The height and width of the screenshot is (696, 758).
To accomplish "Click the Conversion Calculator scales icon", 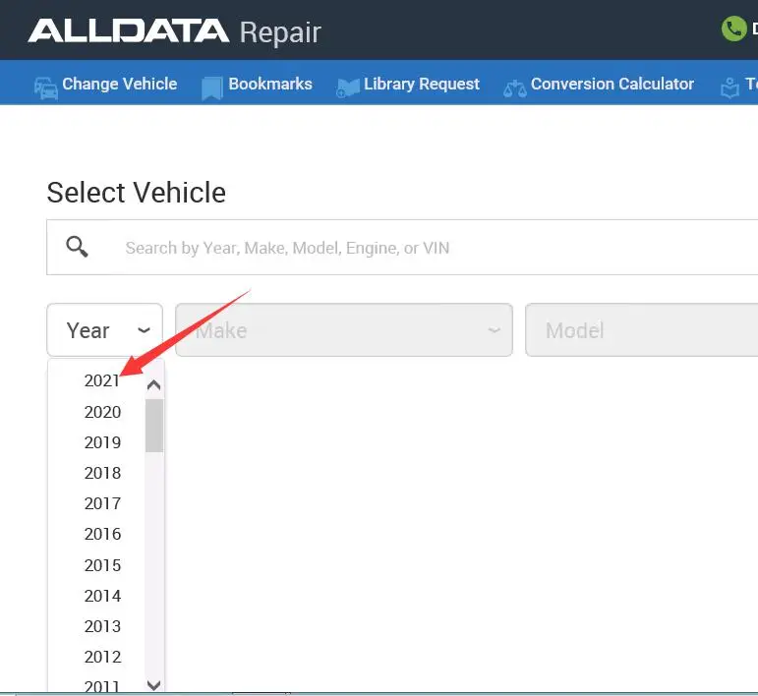I will click(x=514, y=87).
